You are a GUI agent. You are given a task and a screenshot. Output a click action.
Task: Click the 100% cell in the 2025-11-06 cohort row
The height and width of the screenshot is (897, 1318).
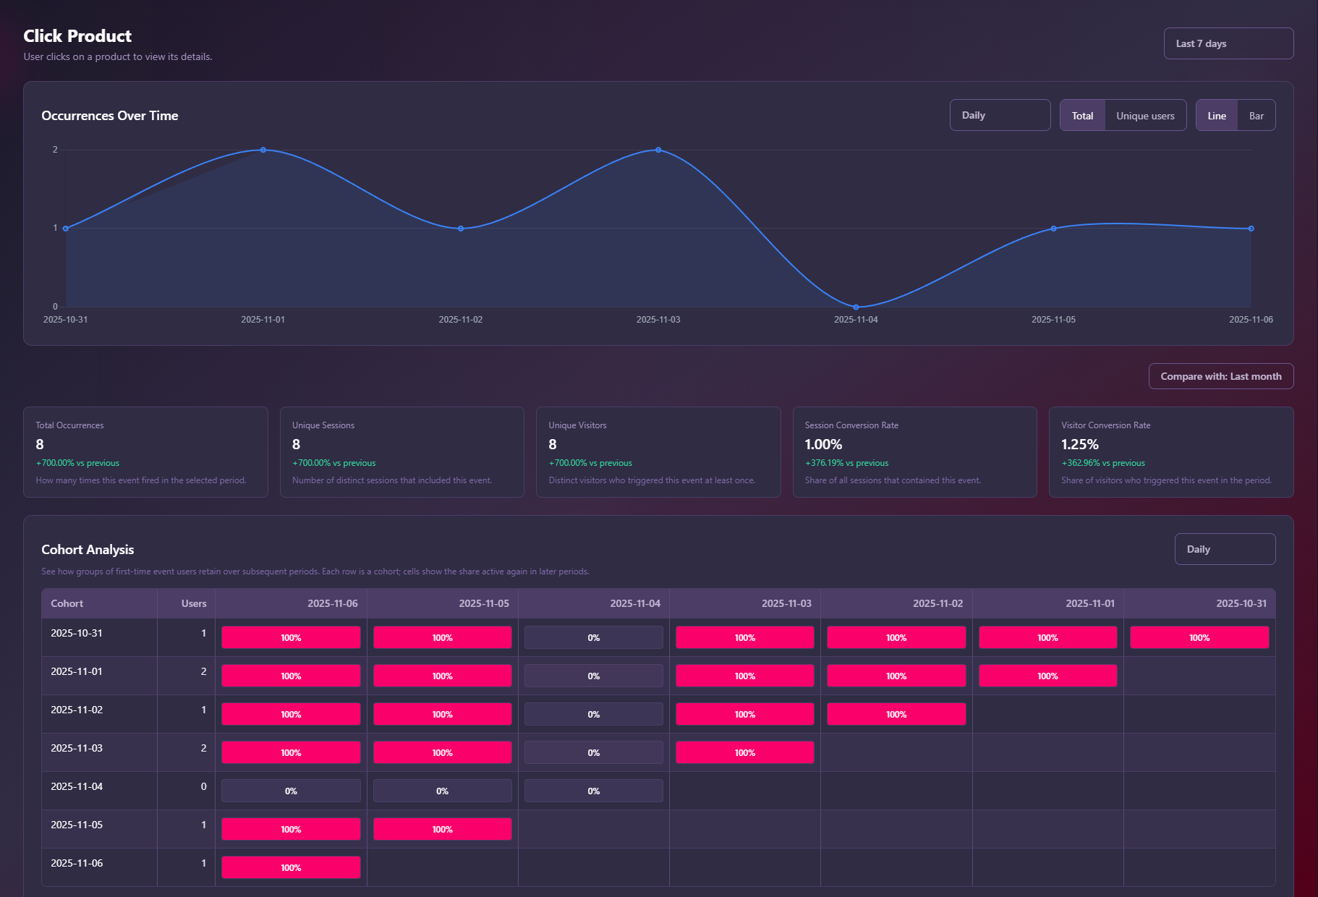point(291,867)
